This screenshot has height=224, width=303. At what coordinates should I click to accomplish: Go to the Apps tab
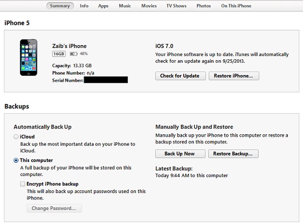103,6
